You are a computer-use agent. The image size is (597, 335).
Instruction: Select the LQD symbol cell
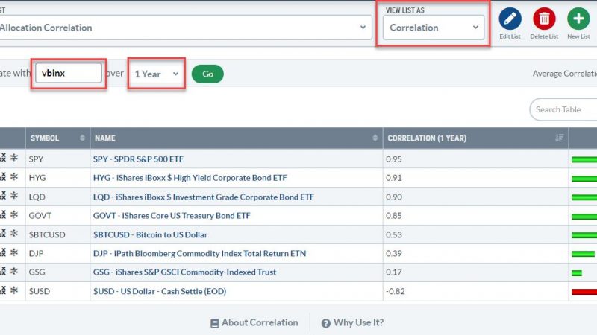[x=57, y=197]
